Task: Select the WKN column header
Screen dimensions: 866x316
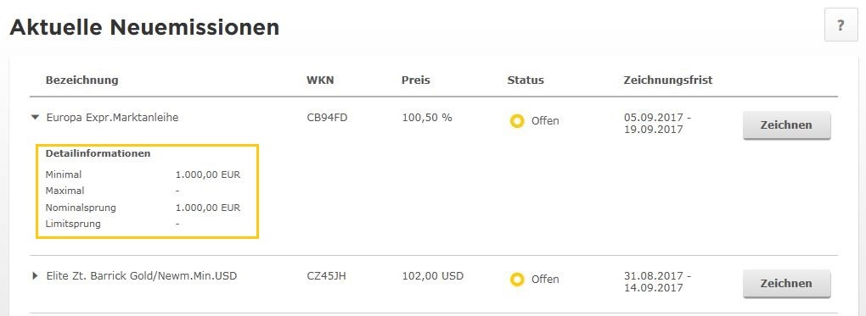Action: point(320,80)
